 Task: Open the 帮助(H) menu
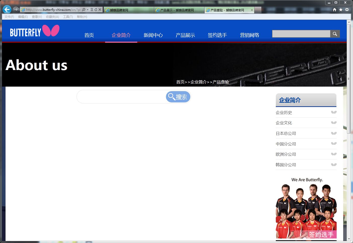click(82, 17)
